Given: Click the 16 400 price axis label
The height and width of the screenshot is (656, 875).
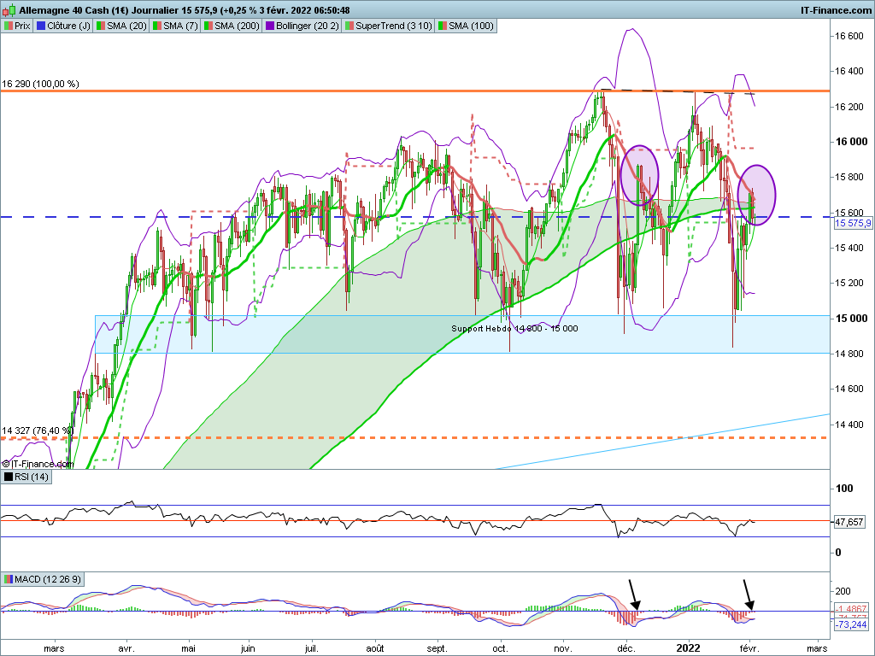Looking at the screenshot, I should (849, 72).
